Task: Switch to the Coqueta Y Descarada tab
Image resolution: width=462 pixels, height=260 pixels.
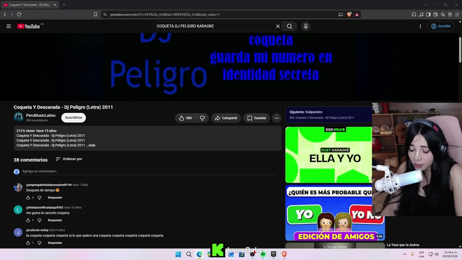Action: point(30,5)
